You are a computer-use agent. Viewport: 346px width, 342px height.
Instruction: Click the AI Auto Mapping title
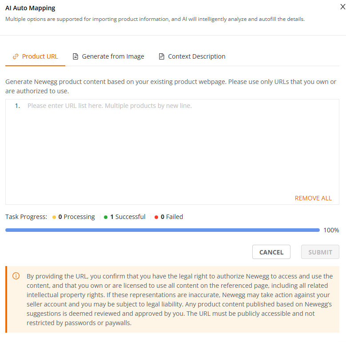[x=30, y=8]
